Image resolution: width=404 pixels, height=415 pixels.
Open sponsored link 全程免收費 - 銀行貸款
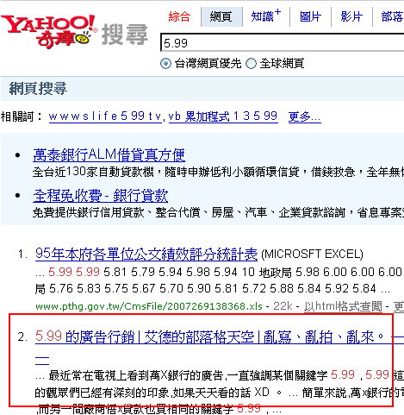click(x=100, y=196)
